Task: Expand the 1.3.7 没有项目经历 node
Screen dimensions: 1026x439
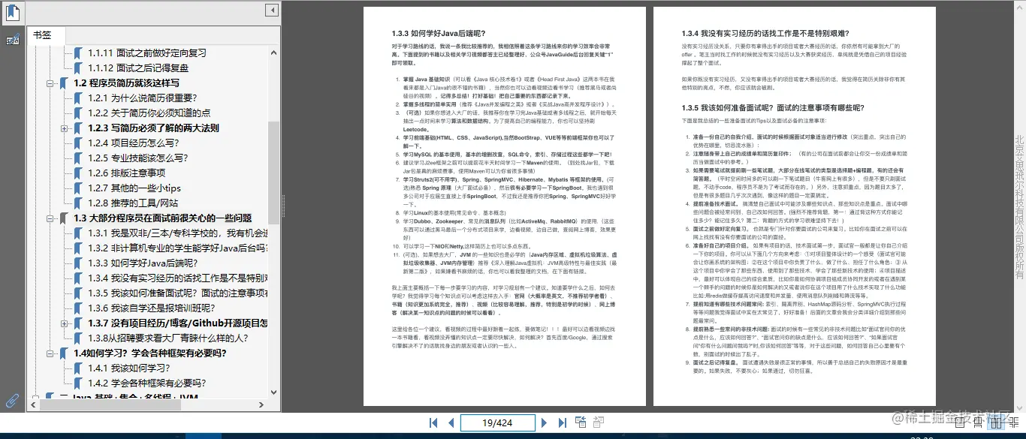Action: point(65,323)
